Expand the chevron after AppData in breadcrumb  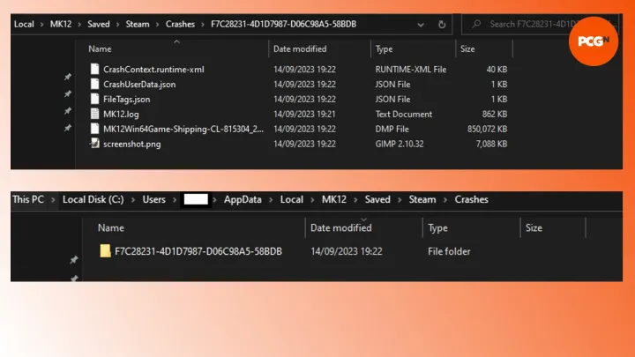271,199
